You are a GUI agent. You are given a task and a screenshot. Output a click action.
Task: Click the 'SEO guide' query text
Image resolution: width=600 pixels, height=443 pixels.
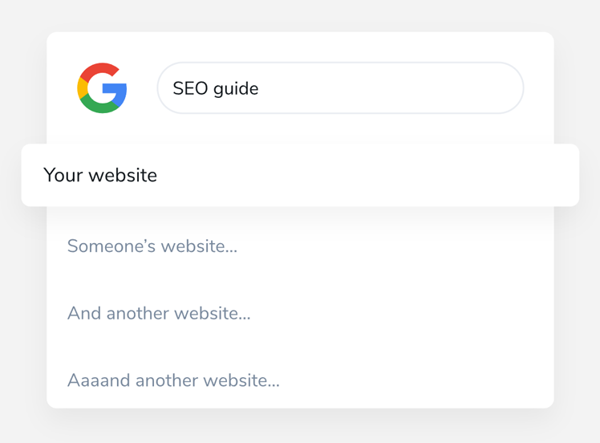point(216,88)
